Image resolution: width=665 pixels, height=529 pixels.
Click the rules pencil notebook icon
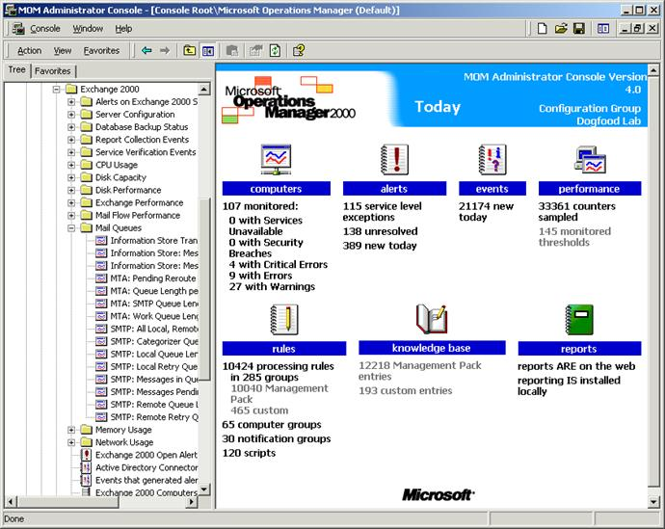tap(284, 320)
